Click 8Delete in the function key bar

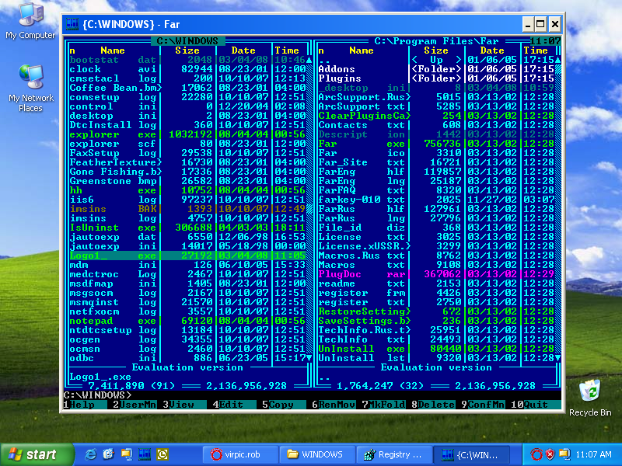click(434, 405)
